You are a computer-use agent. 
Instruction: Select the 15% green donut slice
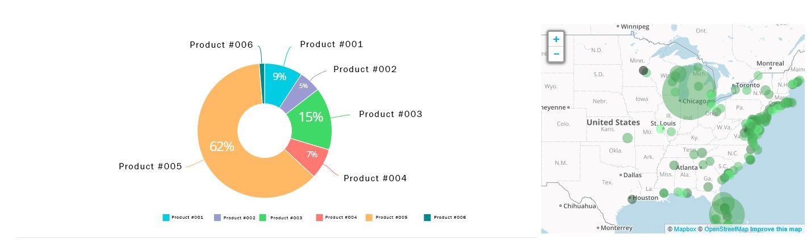tap(311, 117)
